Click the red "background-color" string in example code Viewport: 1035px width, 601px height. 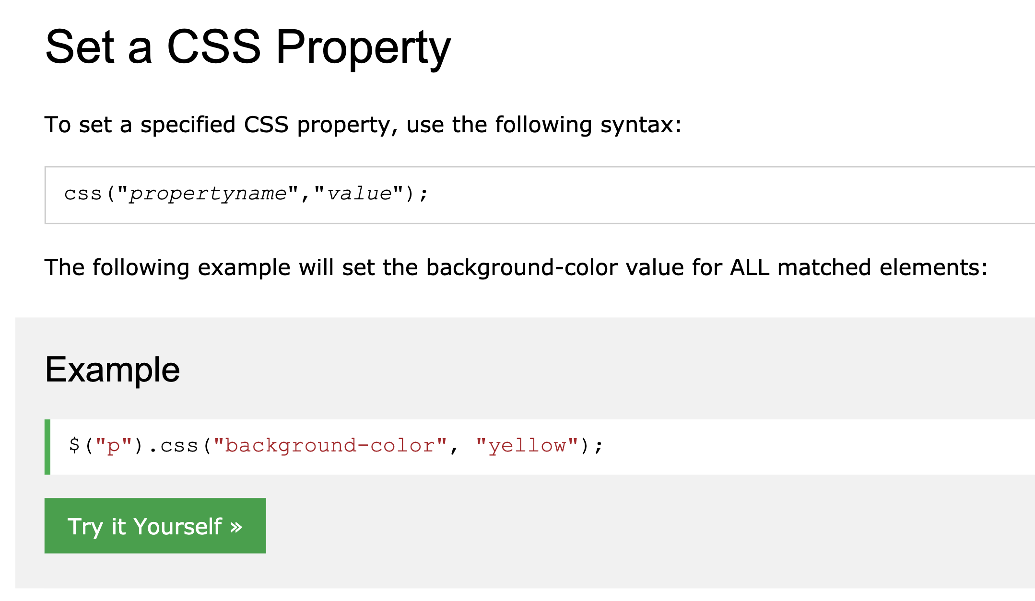click(330, 446)
